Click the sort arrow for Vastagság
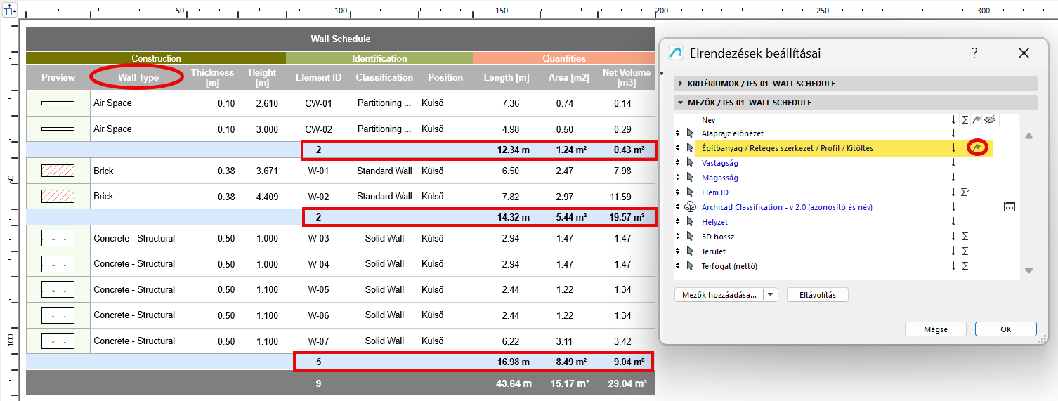This screenshot has width=1058, height=401. coord(953,163)
